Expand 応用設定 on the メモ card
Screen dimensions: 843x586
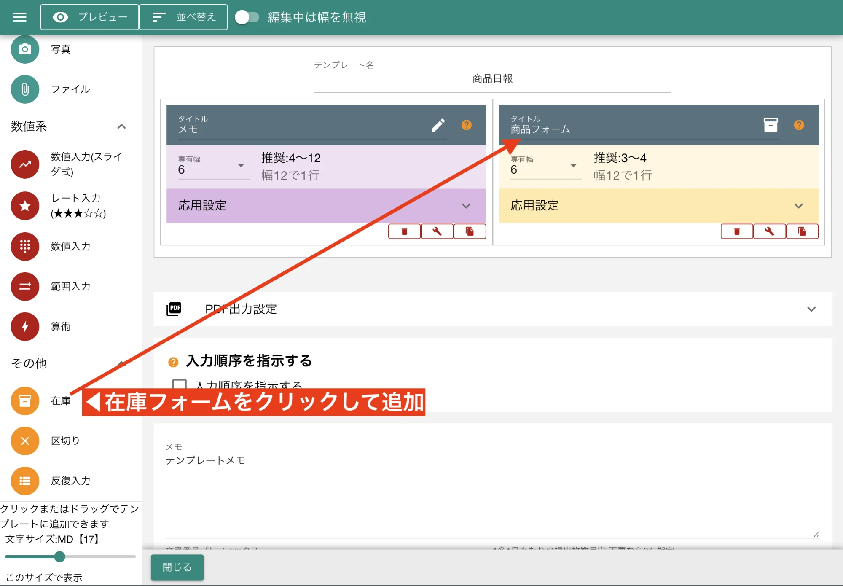(466, 206)
